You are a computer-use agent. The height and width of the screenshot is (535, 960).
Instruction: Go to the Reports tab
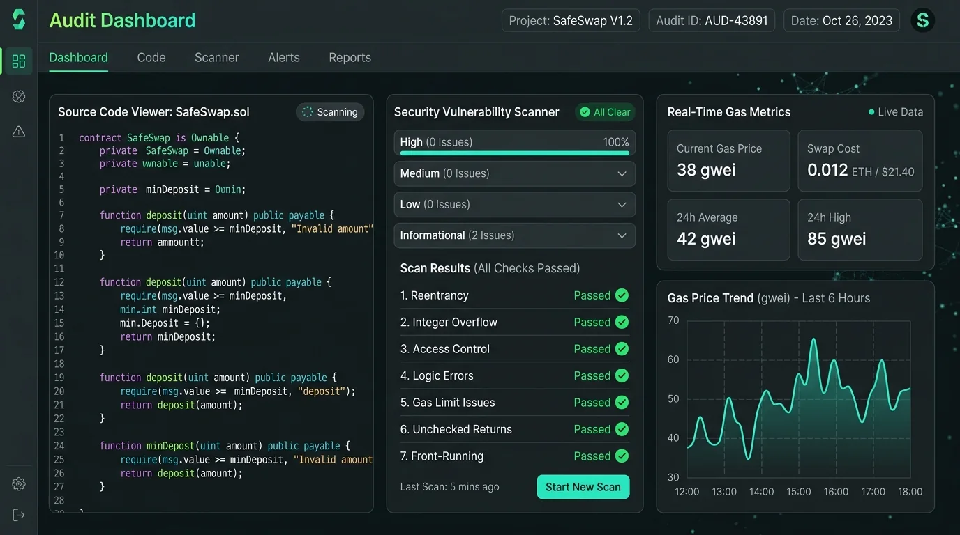click(x=350, y=58)
